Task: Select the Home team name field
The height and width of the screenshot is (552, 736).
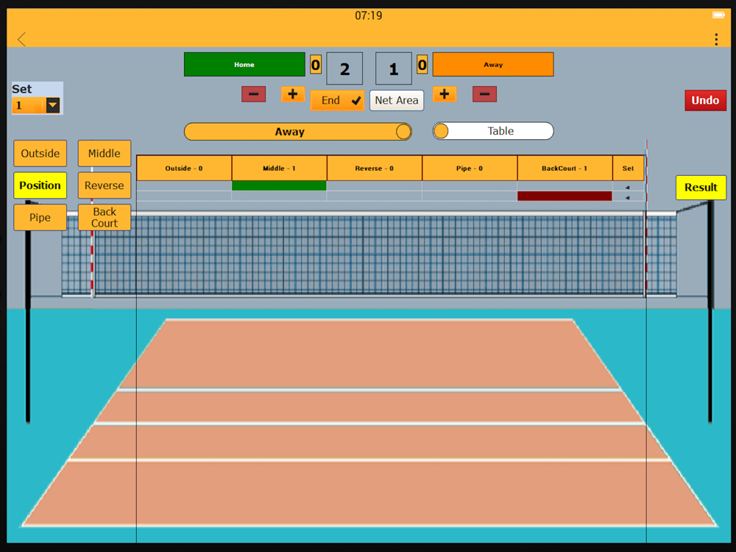Action: 244,64
